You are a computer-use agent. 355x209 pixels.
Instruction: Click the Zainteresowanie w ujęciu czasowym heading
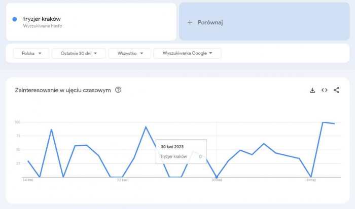click(63, 90)
